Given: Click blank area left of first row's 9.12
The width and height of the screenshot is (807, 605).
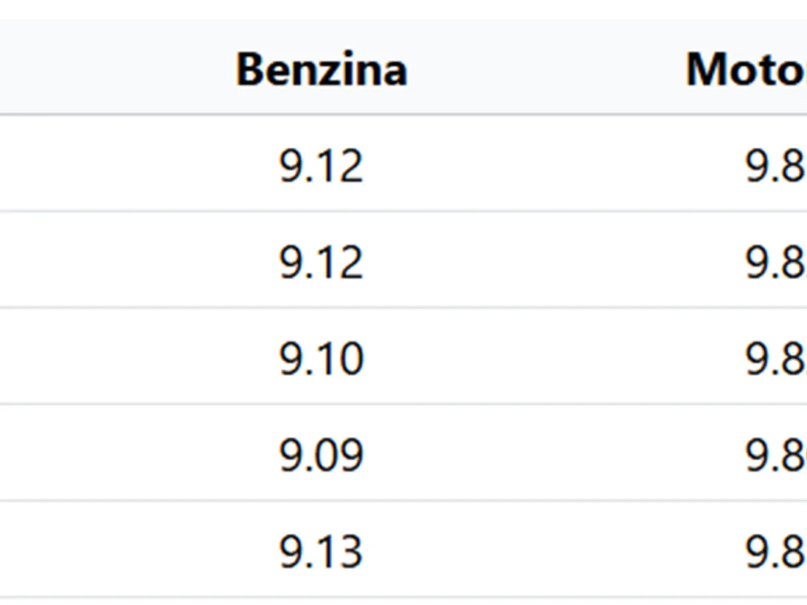Looking at the screenshot, I should 101,165.
